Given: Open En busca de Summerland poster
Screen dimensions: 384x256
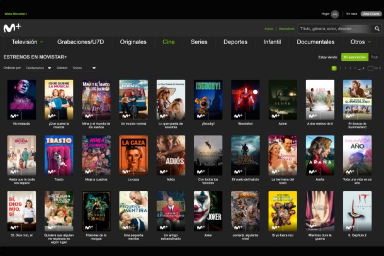Looking at the screenshot, I should (x=358, y=99).
